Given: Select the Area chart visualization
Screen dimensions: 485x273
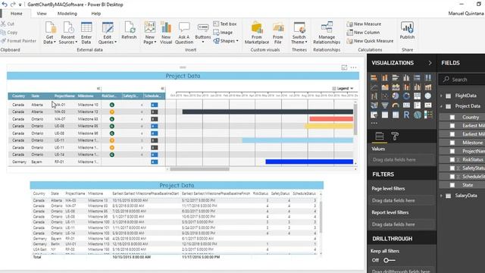Looking at the screenshot, I should tap(385, 87).
